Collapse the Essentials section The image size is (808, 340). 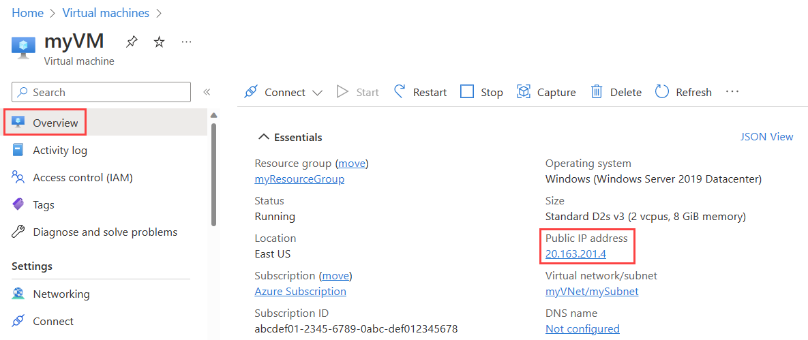coord(264,137)
